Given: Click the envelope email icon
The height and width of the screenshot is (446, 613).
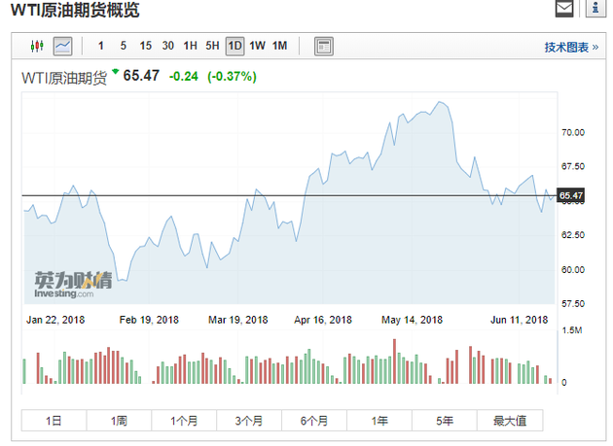Looking at the screenshot, I should [564, 10].
